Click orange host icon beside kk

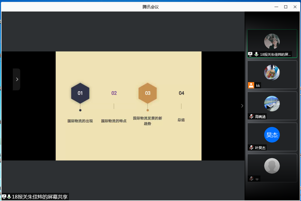click(x=251, y=85)
